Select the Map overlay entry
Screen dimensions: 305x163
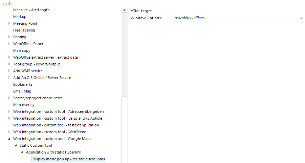(24, 105)
